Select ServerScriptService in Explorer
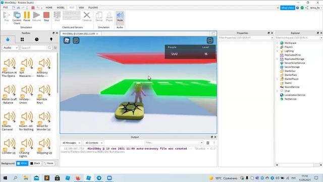 point(295,63)
